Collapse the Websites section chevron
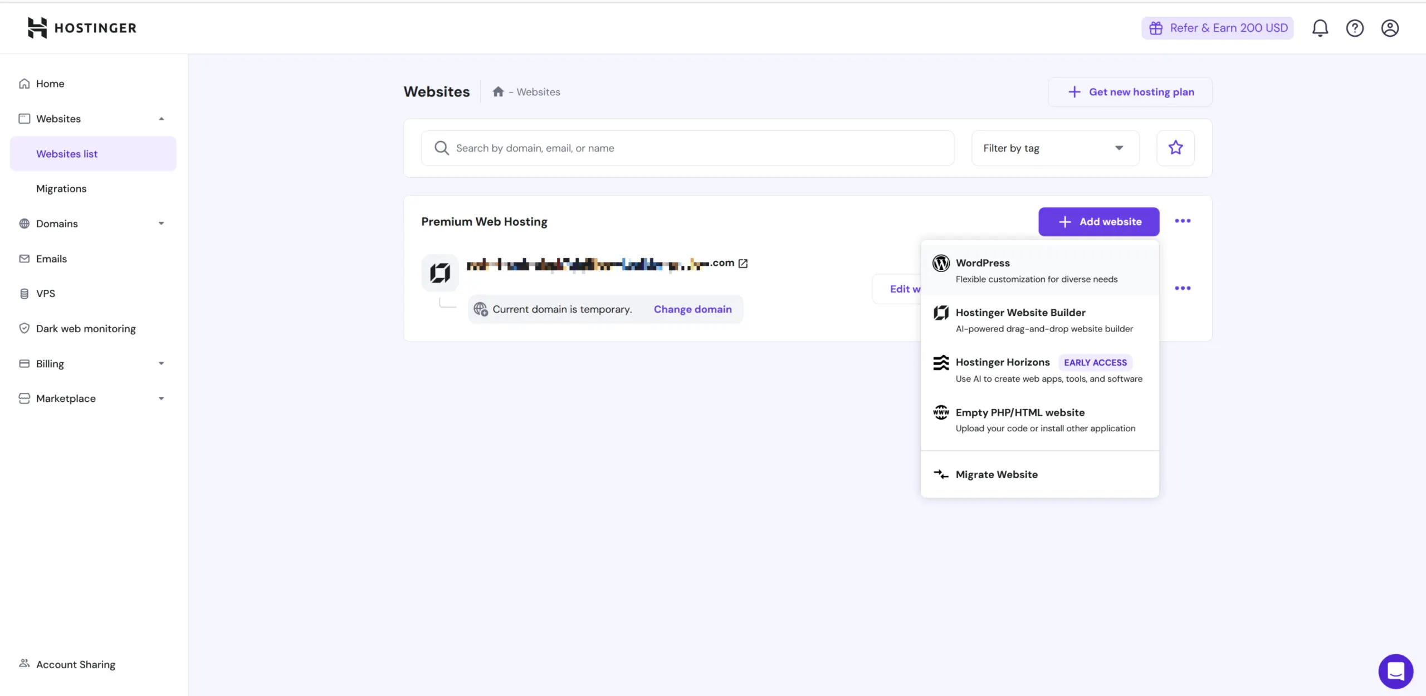The height and width of the screenshot is (696, 1426). click(161, 118)
